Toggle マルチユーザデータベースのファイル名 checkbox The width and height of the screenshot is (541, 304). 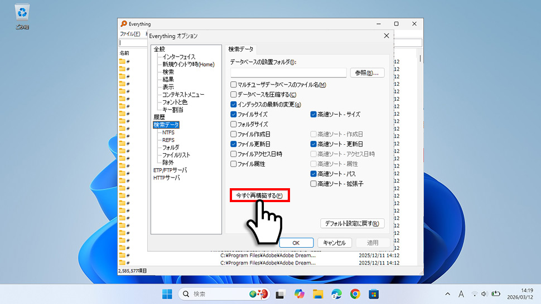click(x=234, y=85)
